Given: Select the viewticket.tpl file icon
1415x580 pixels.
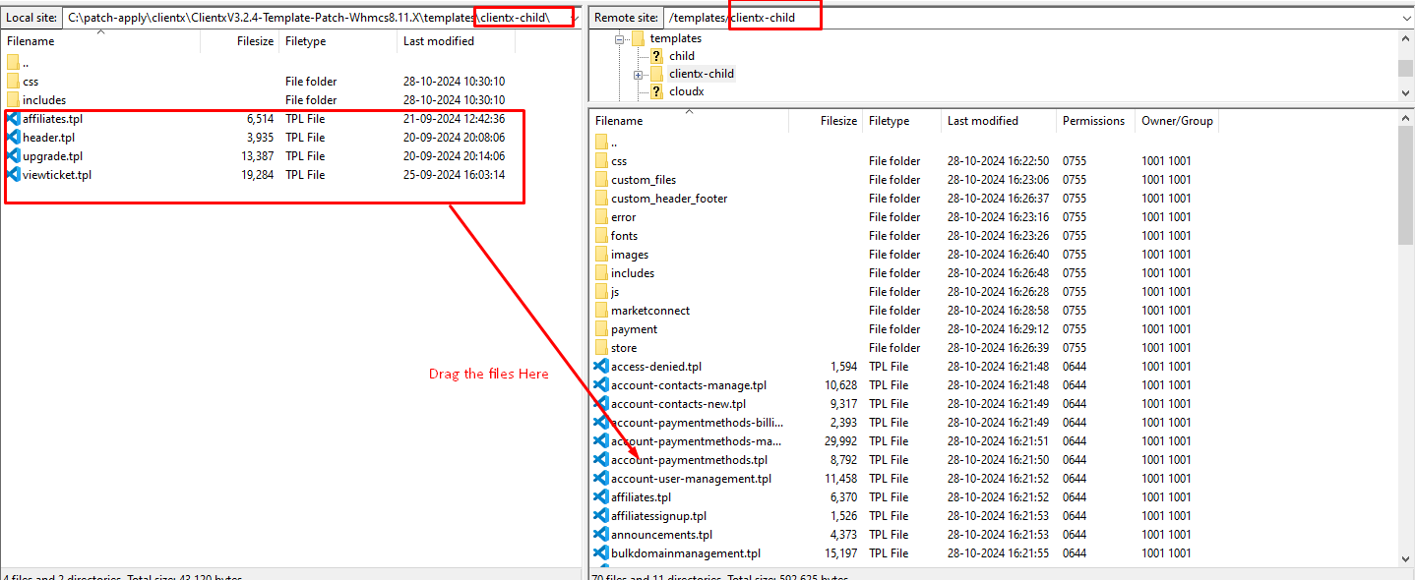Looking at the screenshot, I should 13,175.
